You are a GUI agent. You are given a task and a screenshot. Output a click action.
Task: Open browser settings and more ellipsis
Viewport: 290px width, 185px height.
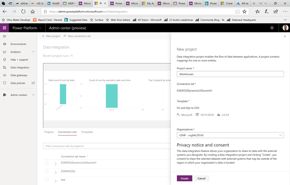click(285, 12)
